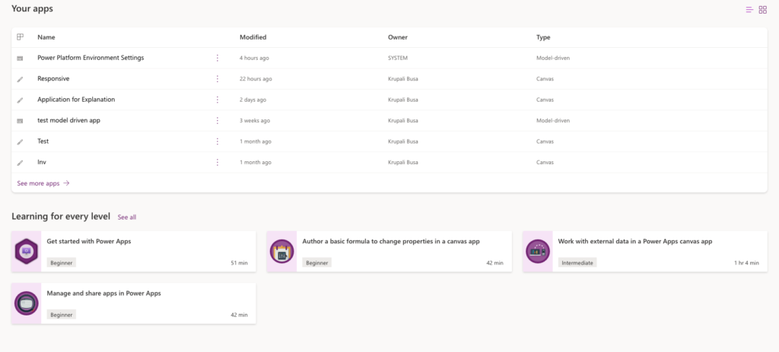Open test model driven app
Screen dimensions: 779x352
[69, 120]
